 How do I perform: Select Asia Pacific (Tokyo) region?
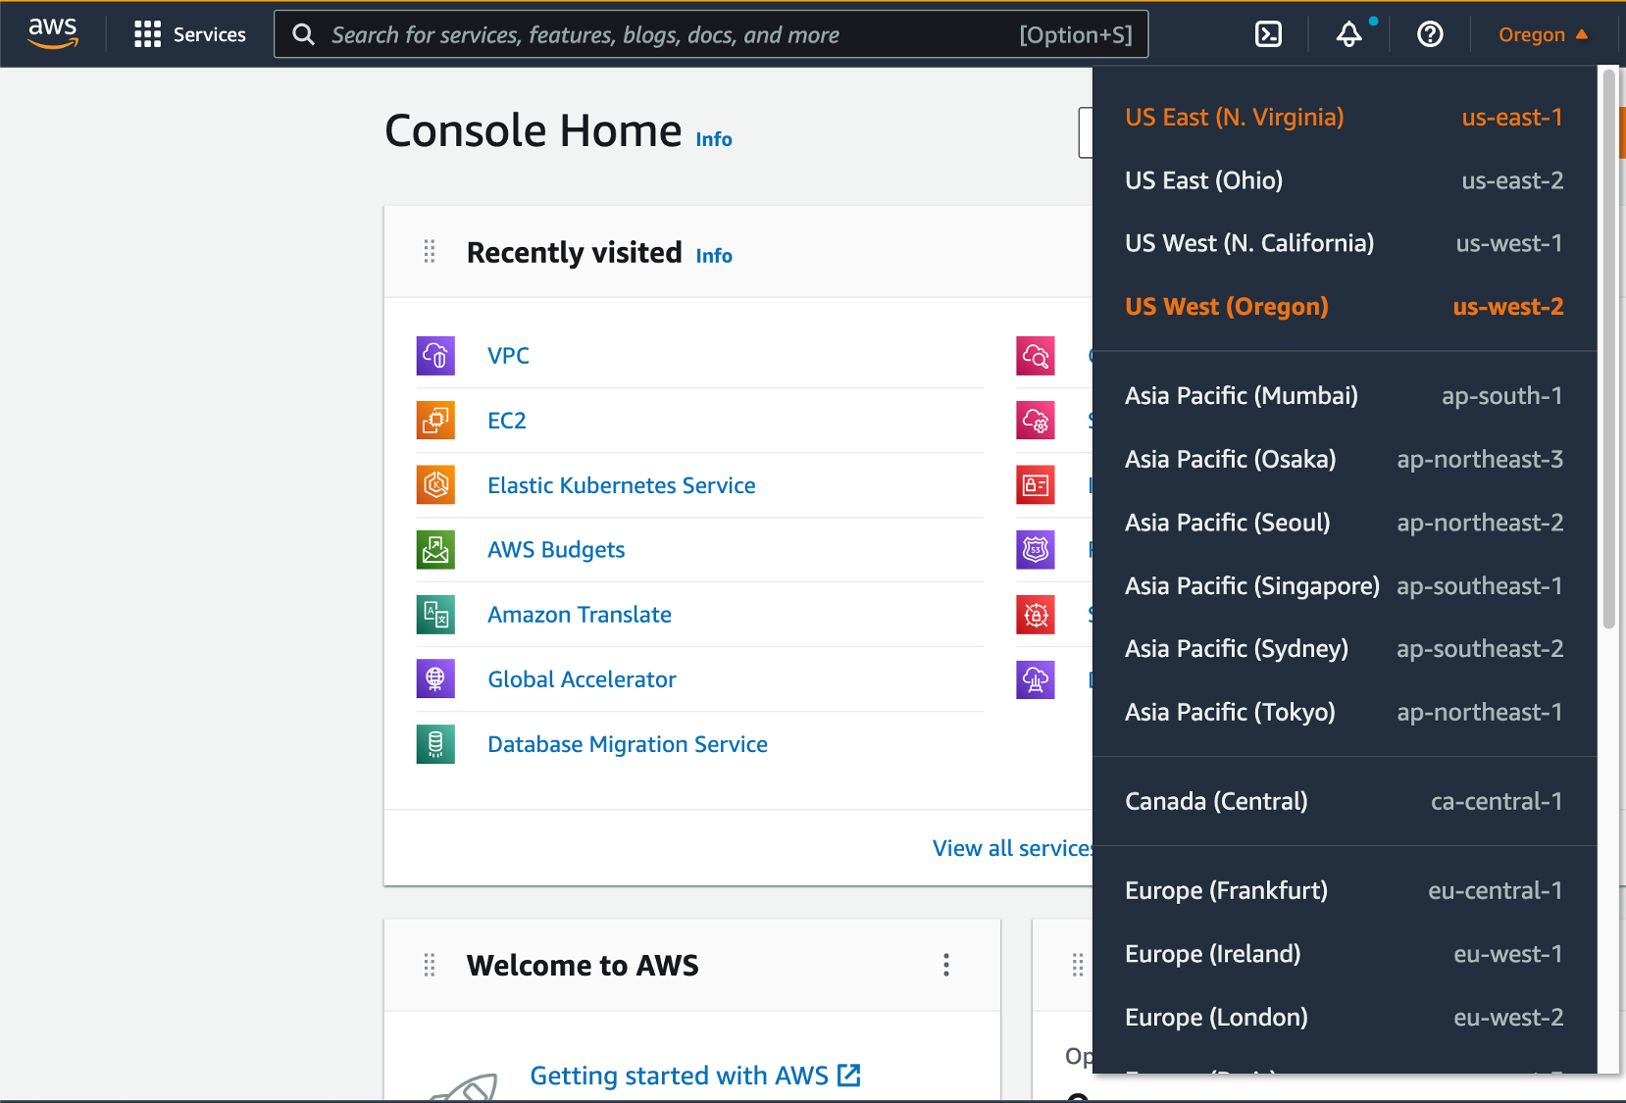coord(1345,713)
